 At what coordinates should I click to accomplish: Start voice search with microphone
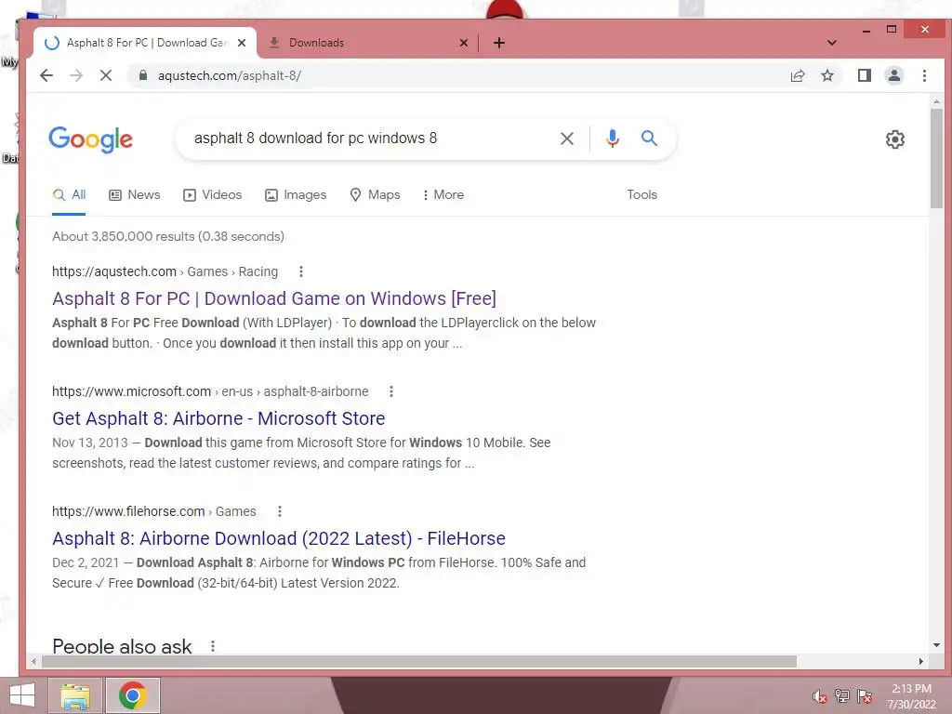click(x=612, y=139)
